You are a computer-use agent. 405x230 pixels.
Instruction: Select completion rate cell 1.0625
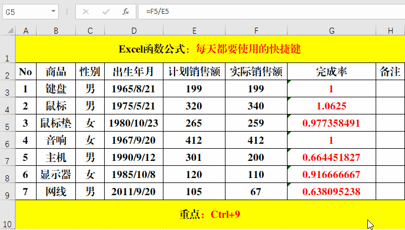click(x=332, y=106)
